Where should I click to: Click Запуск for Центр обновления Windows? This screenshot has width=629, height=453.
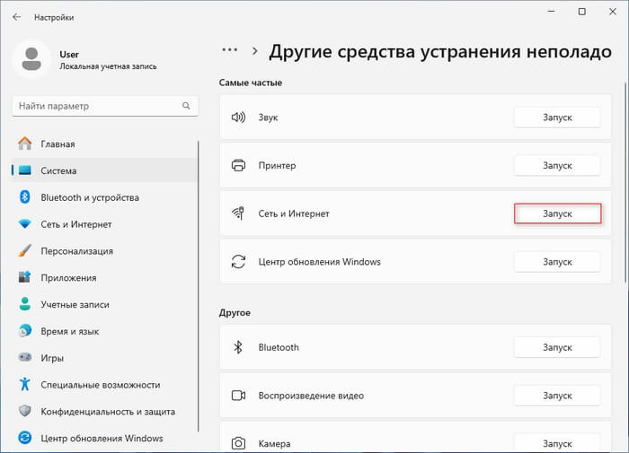[557, 262]
